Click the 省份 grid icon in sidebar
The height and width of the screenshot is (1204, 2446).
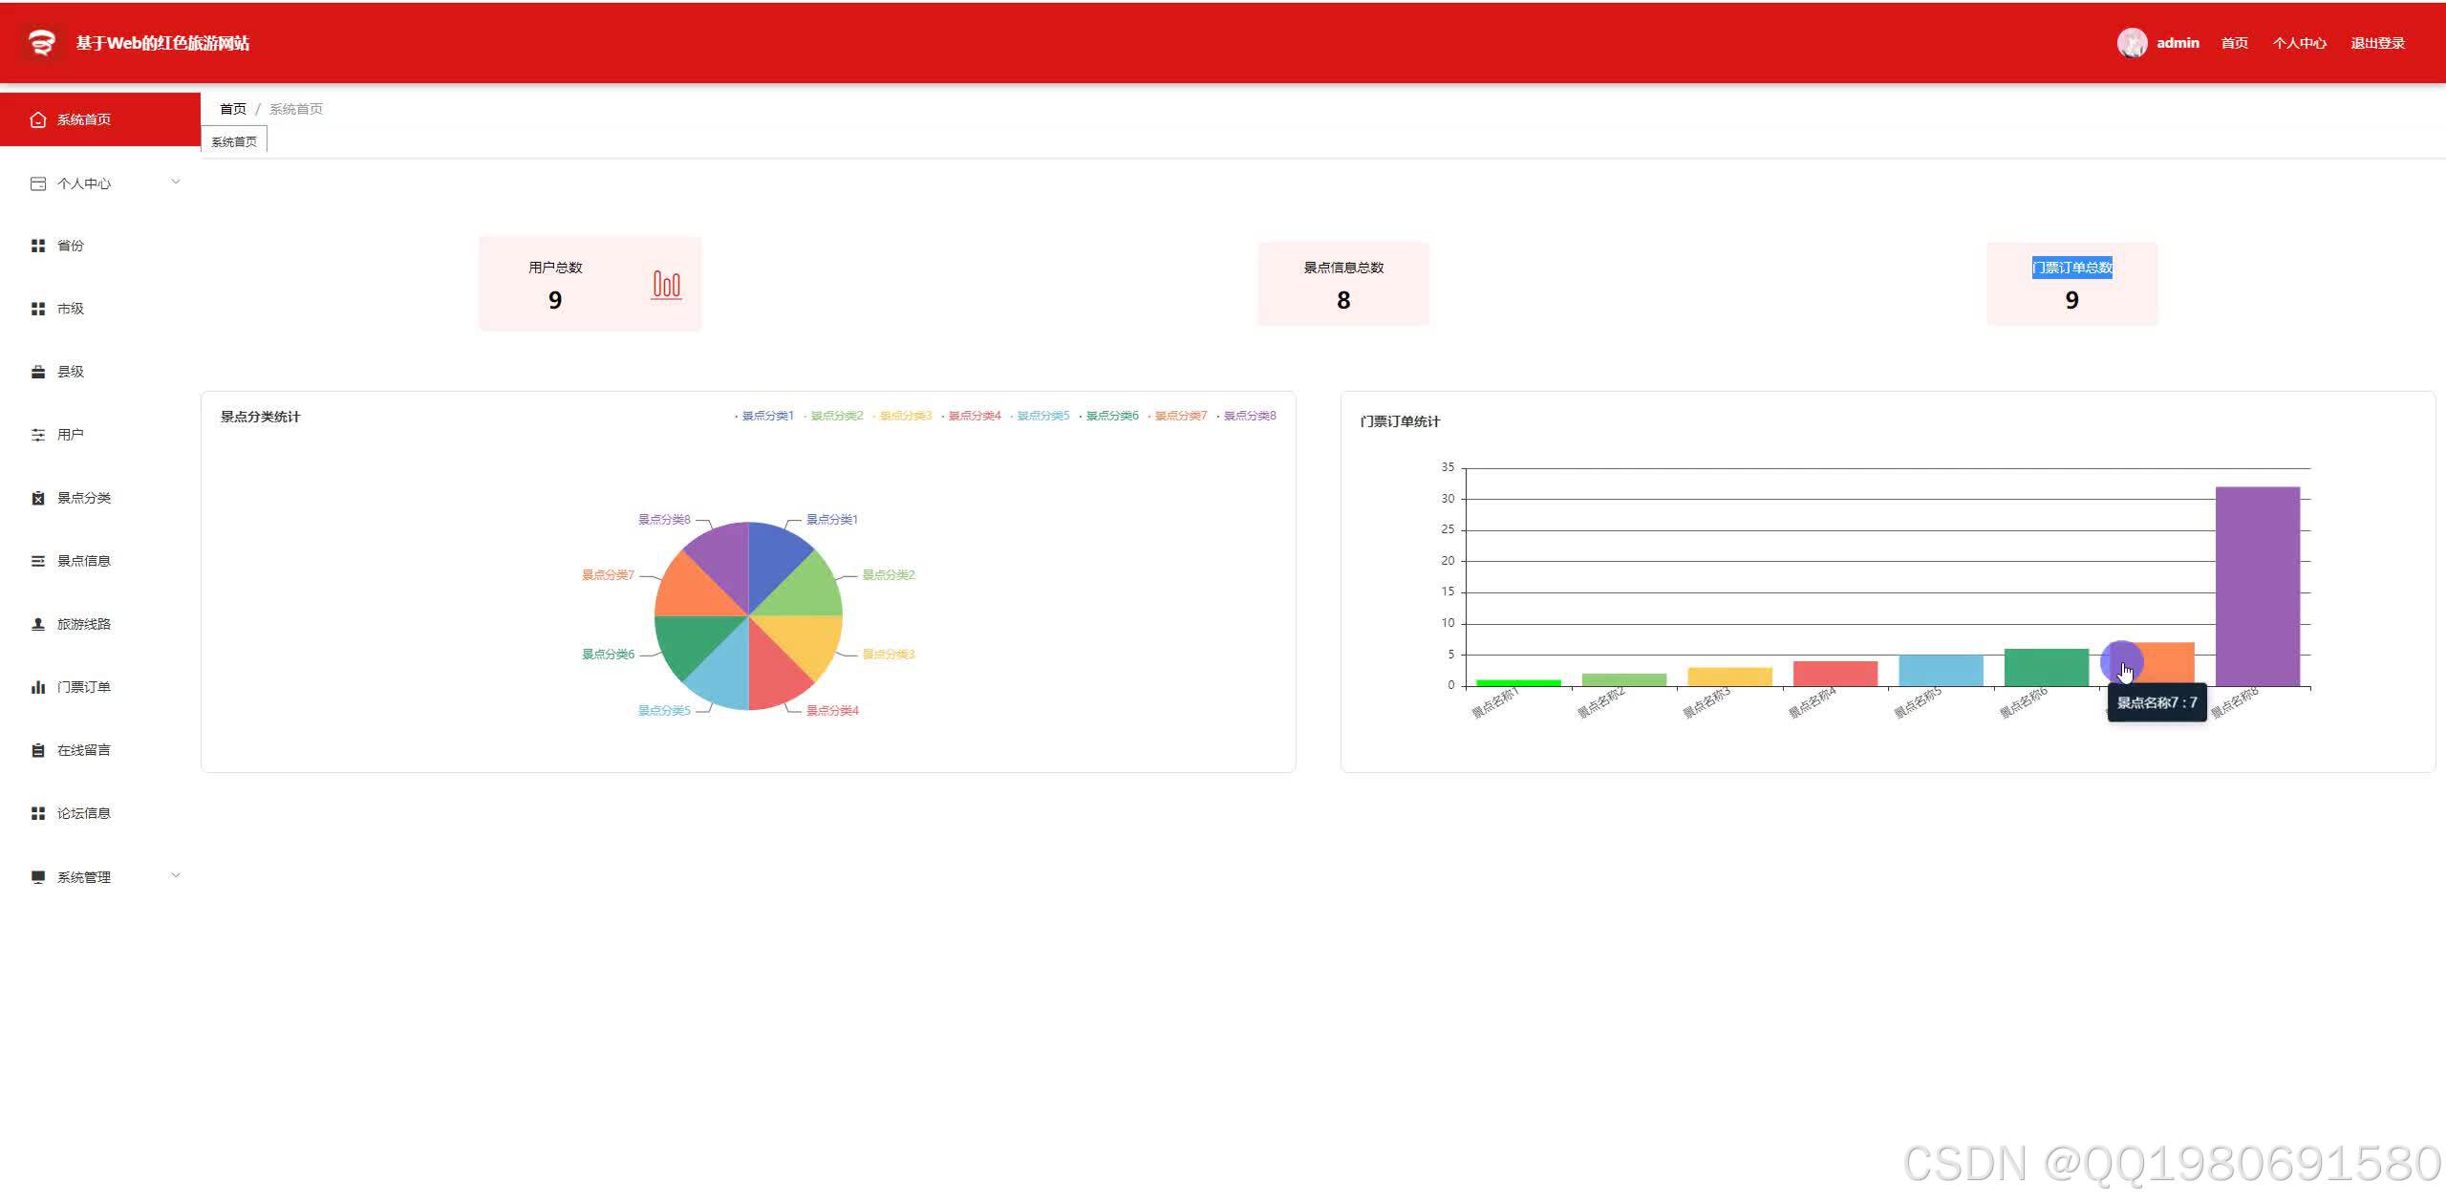(38, 246)
